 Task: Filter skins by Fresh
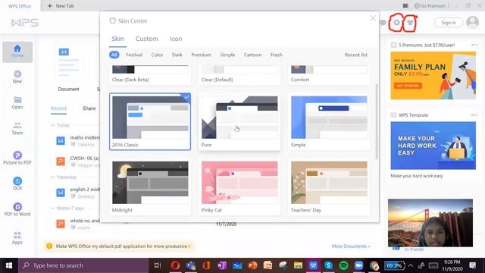click(x=276, y=55)
